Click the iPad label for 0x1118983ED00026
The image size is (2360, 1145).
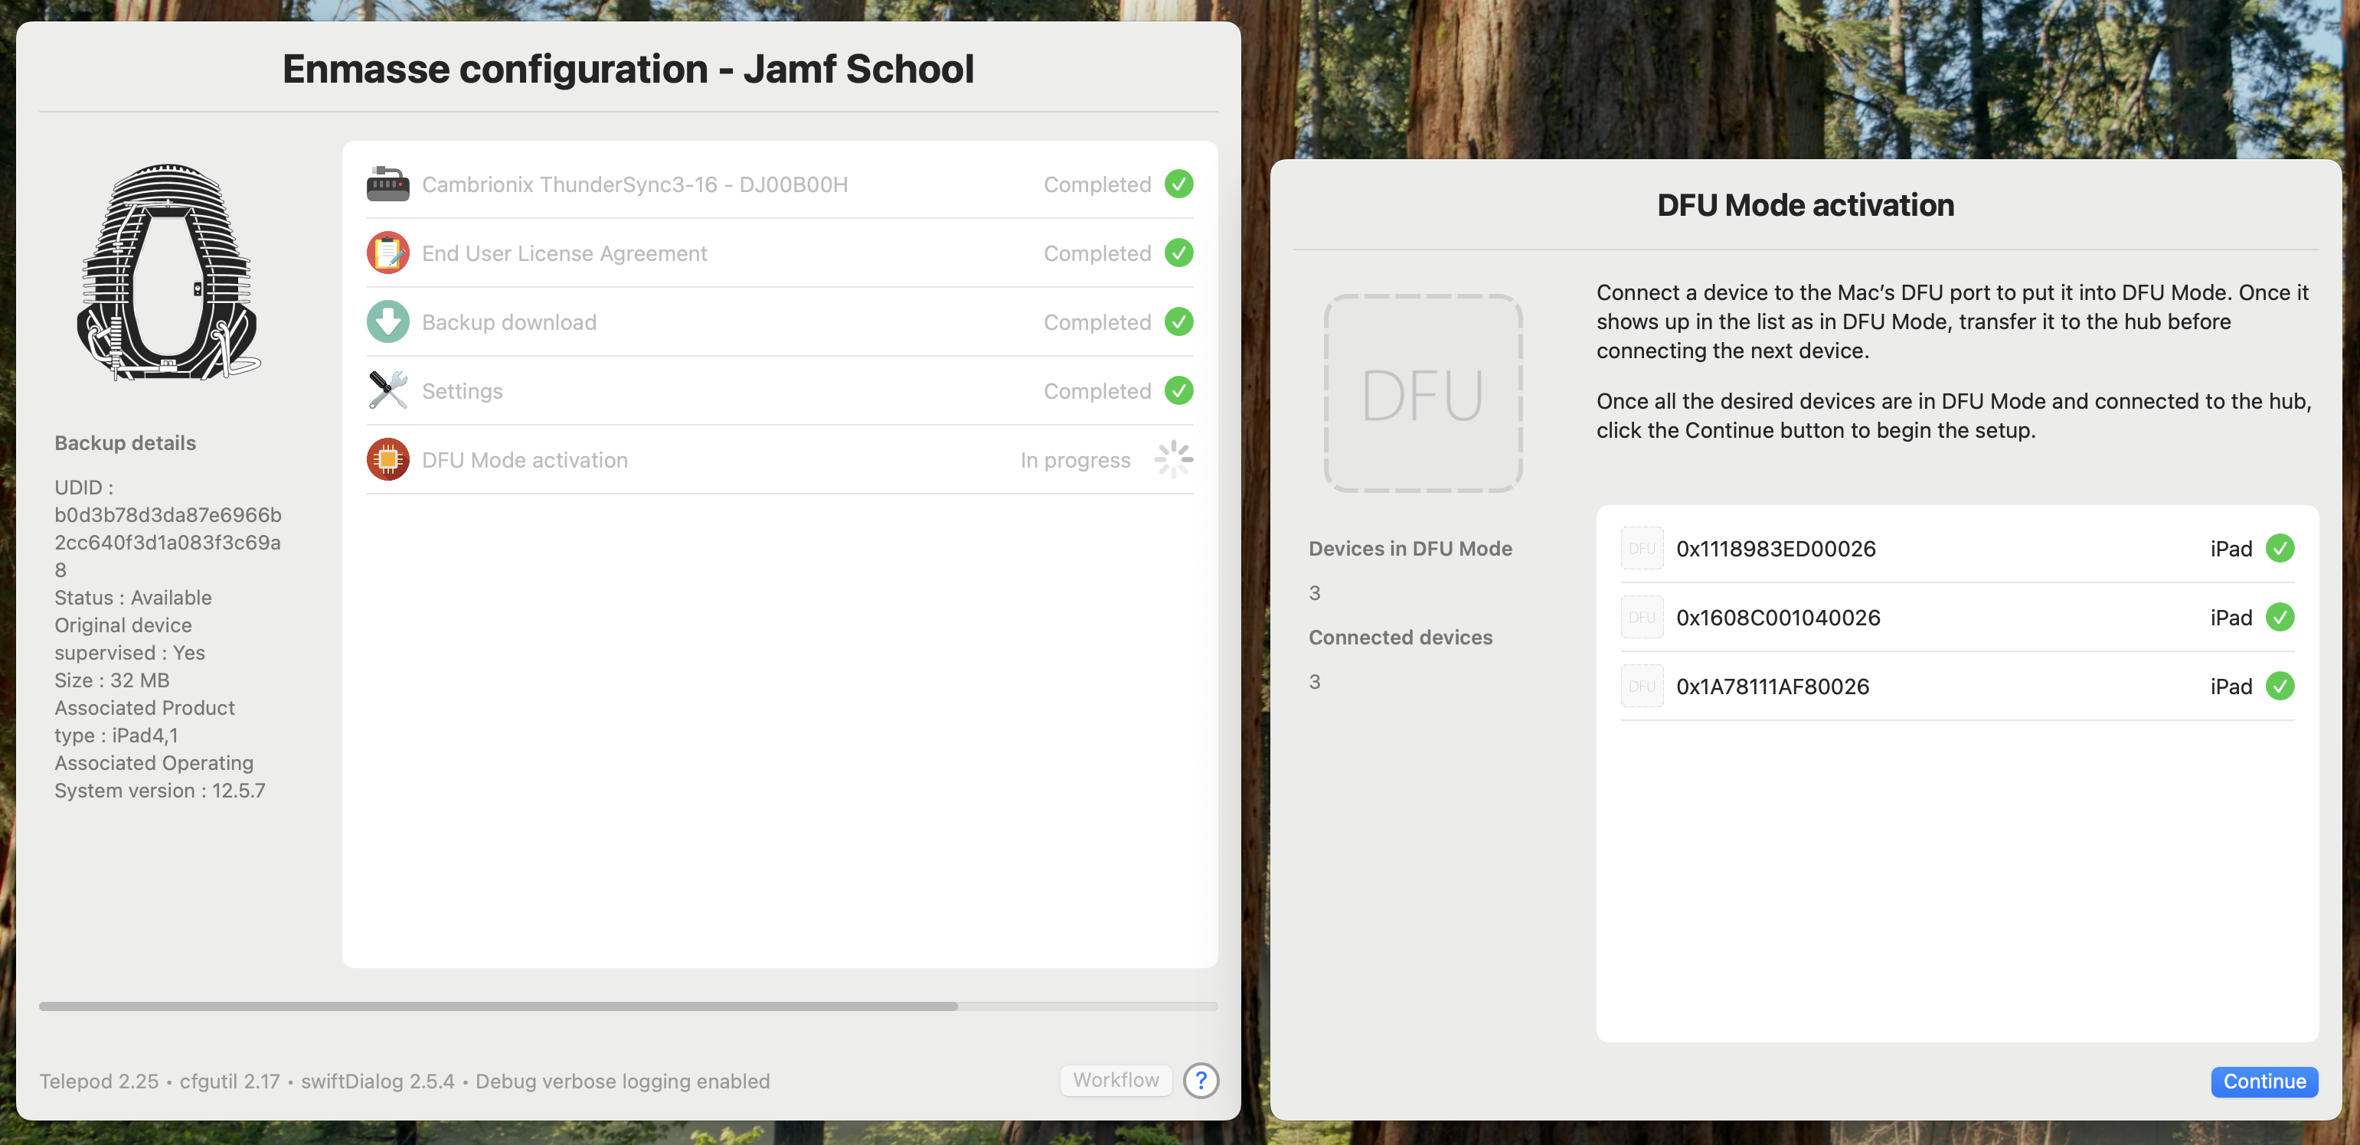2230,548
